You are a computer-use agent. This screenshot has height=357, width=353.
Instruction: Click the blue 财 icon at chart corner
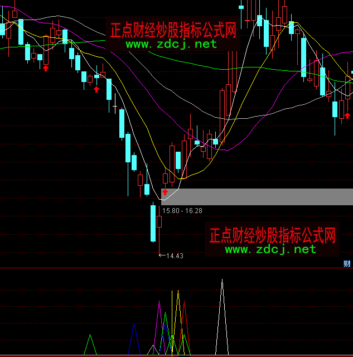coord(347,263)
